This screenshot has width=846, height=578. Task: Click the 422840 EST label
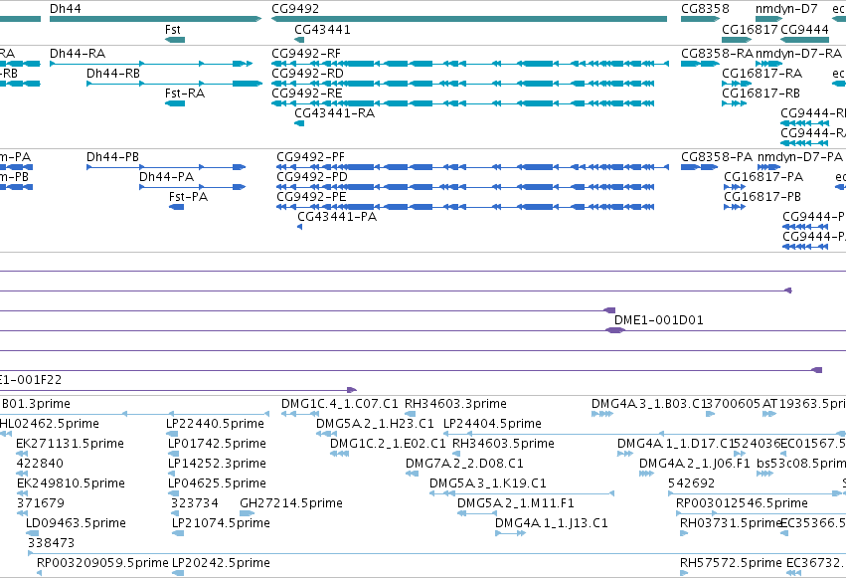coord(40,464)
